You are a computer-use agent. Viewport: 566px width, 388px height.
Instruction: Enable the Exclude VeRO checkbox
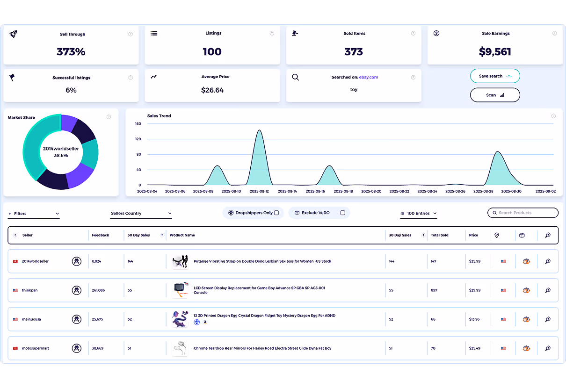[343, 213]
